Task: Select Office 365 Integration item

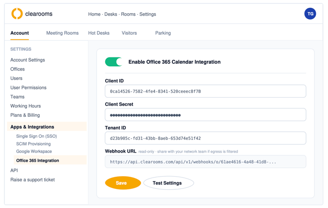Action: click(50, 160)
